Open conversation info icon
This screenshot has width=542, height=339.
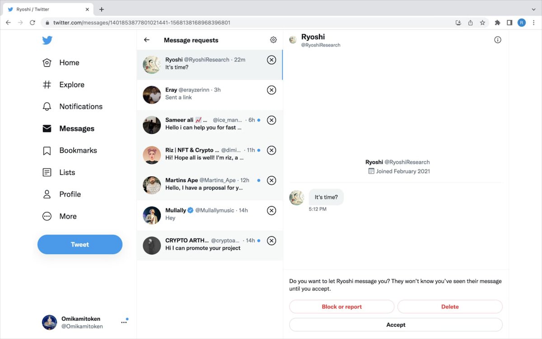pos(498,40)
